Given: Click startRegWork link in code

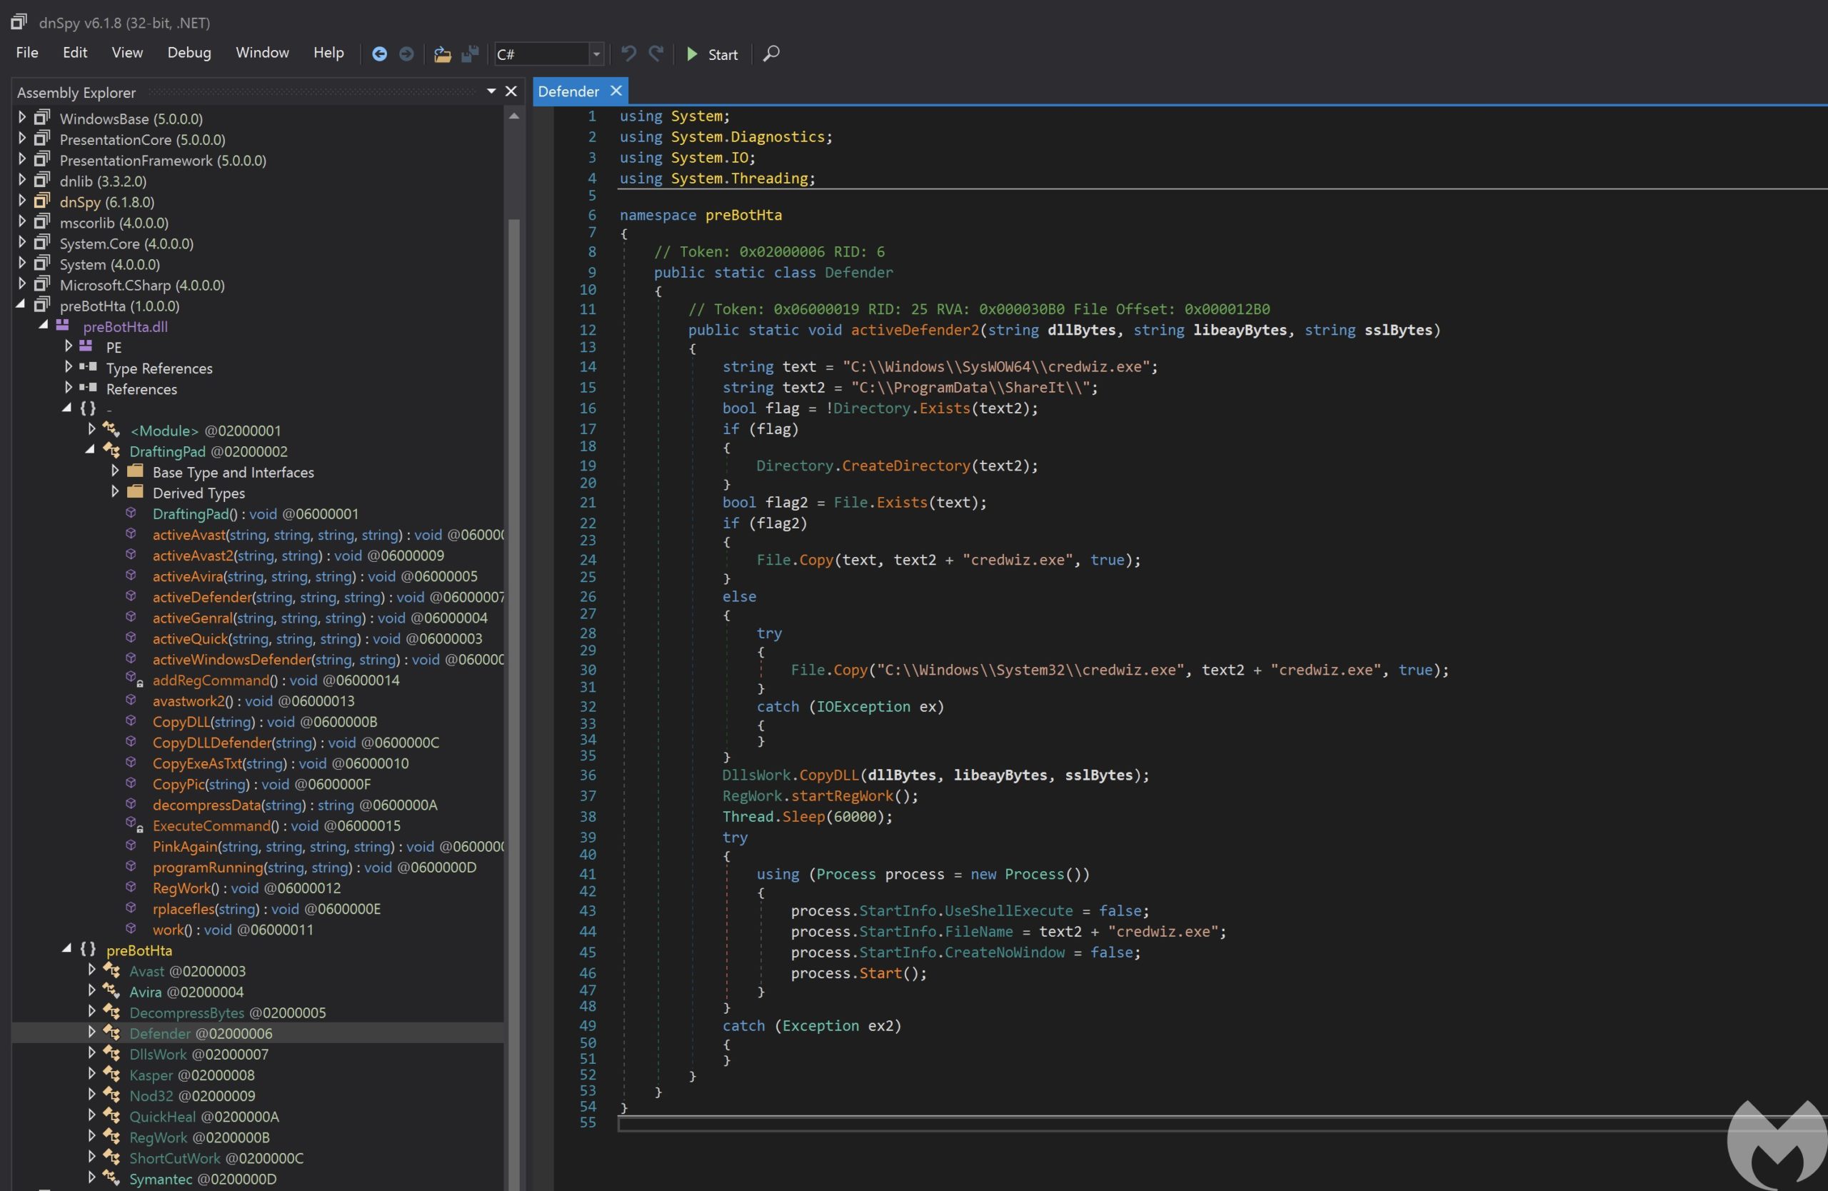Looking at the screenshot, I should (x=842, y=795).
